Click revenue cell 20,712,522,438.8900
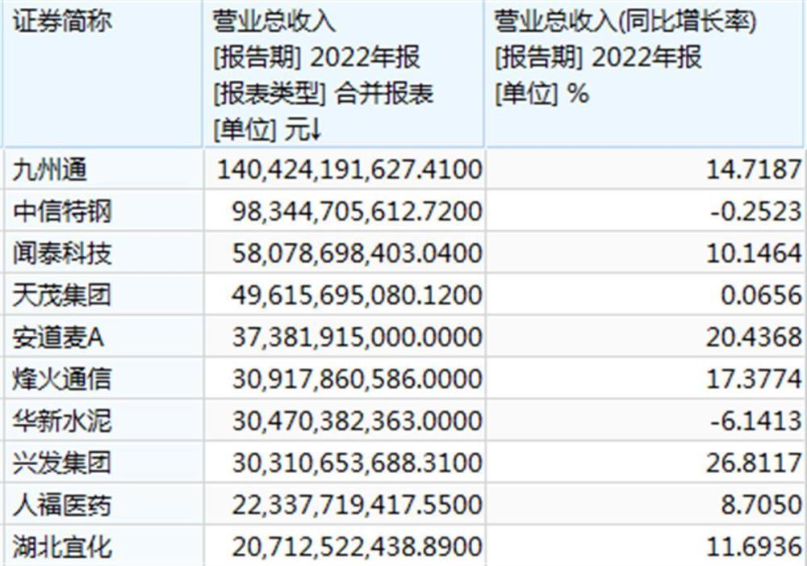 point(345,547)
